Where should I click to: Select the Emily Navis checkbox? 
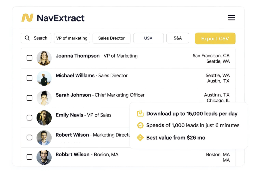29,118
